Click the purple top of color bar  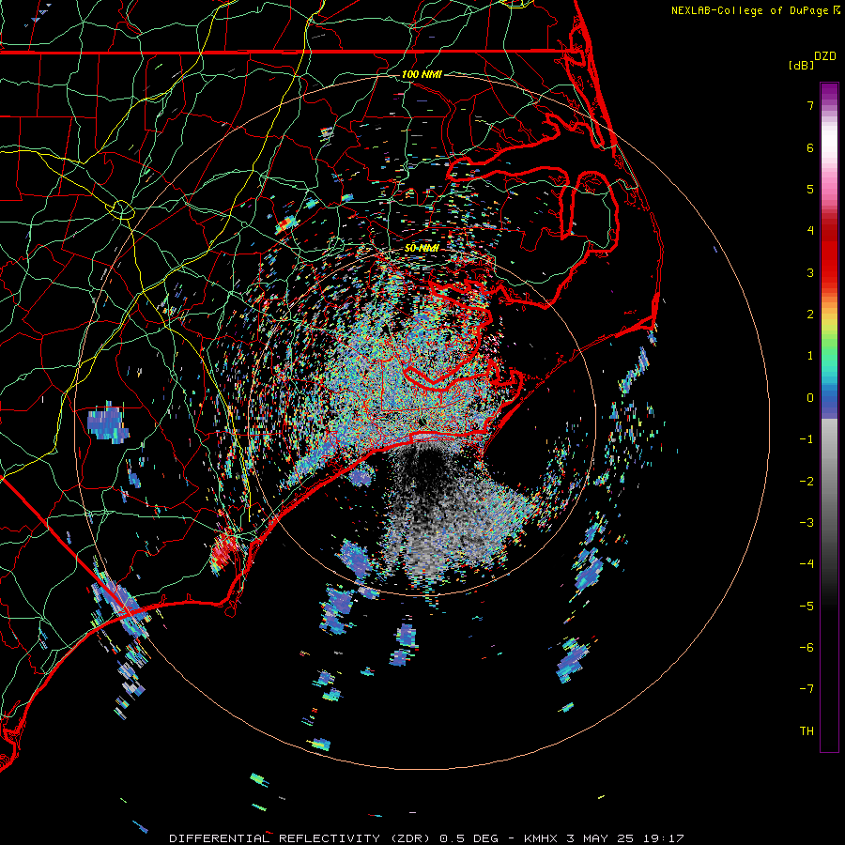[x=829, y=92]
